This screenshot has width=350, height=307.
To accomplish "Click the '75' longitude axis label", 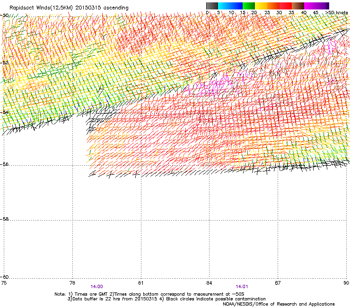I will pos(4,283).
